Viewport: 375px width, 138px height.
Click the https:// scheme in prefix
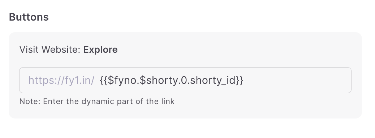(46, 80)
